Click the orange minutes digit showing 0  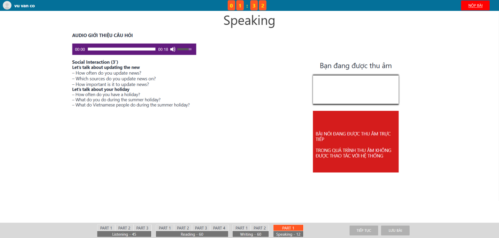[x=231, y=5]
